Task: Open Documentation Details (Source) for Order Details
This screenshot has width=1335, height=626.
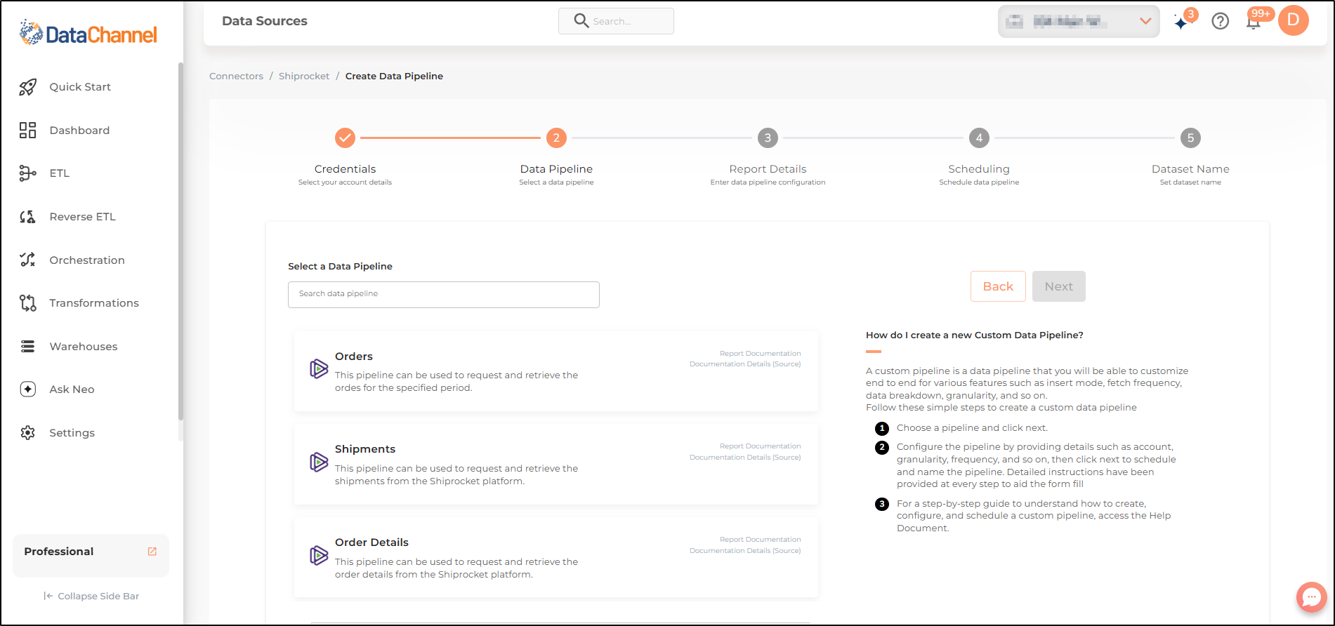Action: pyautogui.click(x=745, y=550)
